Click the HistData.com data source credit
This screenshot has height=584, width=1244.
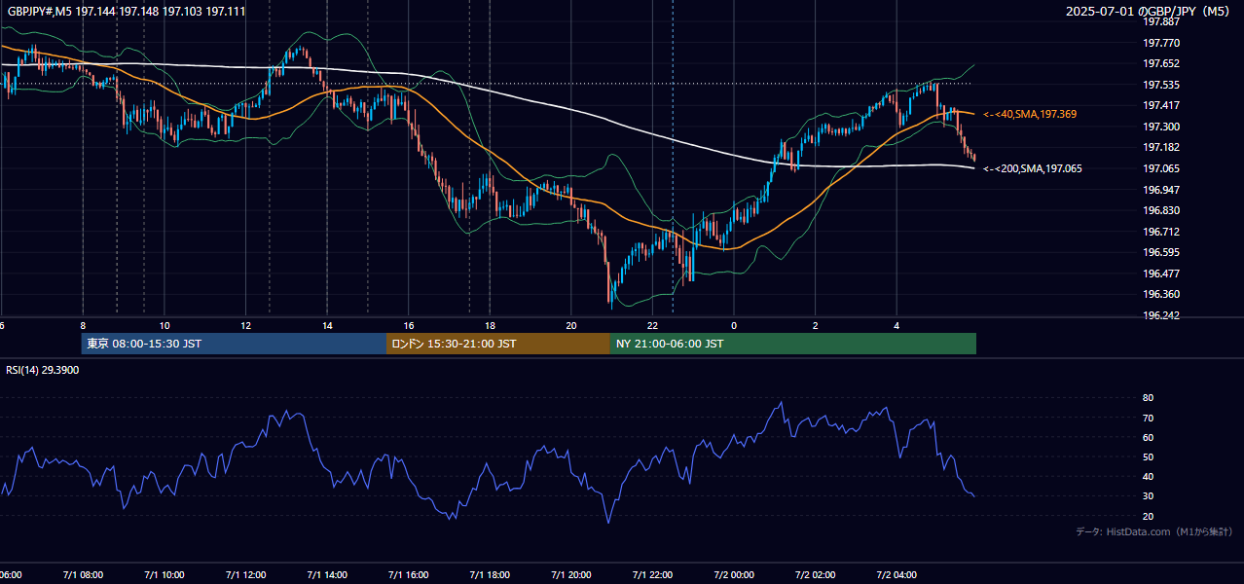click(1153, 532)
